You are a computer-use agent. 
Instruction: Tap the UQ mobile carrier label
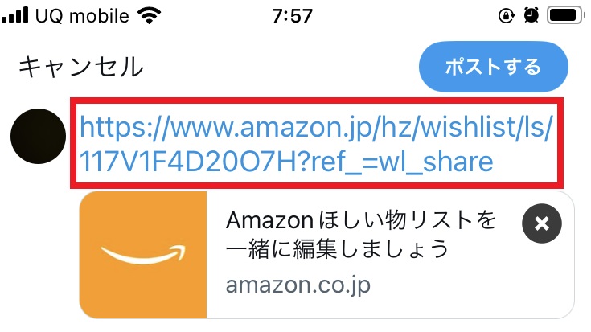(x=82, y=16)
